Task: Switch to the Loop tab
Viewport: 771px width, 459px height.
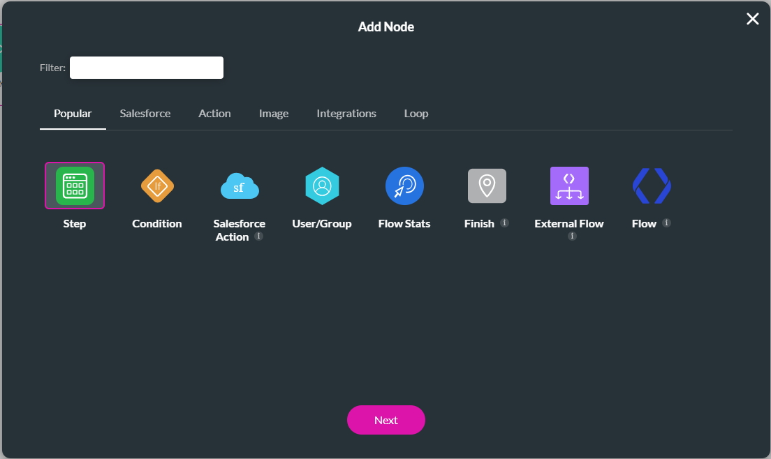Action: [416, 113]
